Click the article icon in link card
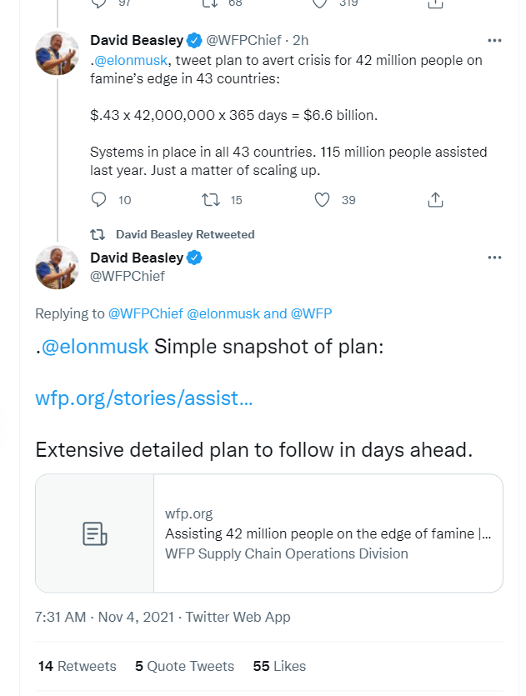The width and height of the screenshot is (526, 696). [x=95, y=533]
